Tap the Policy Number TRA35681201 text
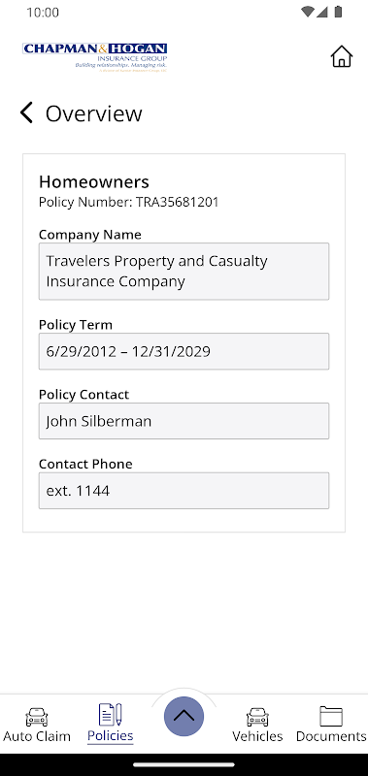368x776 pixels. point(129,202)
